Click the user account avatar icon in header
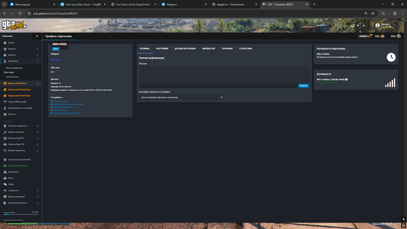 pyautogui.click(x=377, y=25)
